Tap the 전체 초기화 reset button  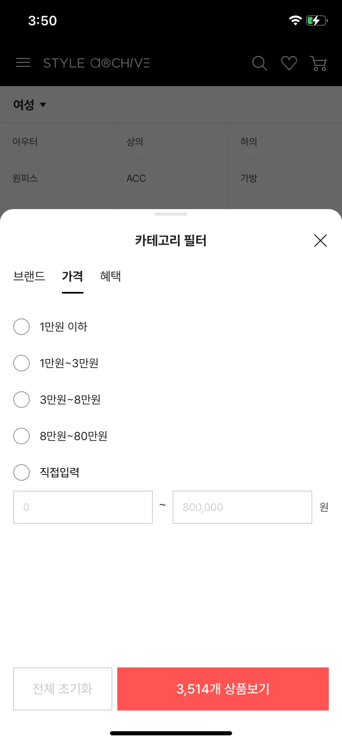pos(63,689)
